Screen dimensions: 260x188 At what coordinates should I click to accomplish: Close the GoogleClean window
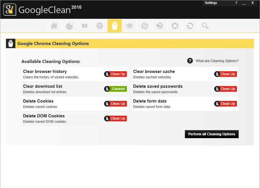(252, 3)
